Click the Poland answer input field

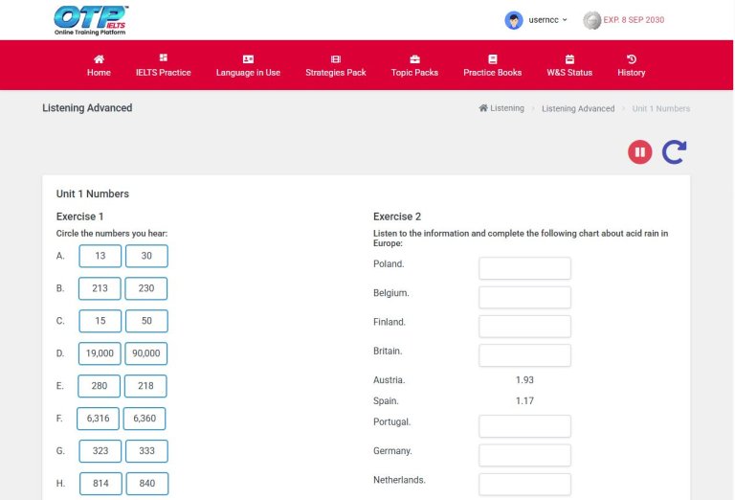tap(524, 268)
